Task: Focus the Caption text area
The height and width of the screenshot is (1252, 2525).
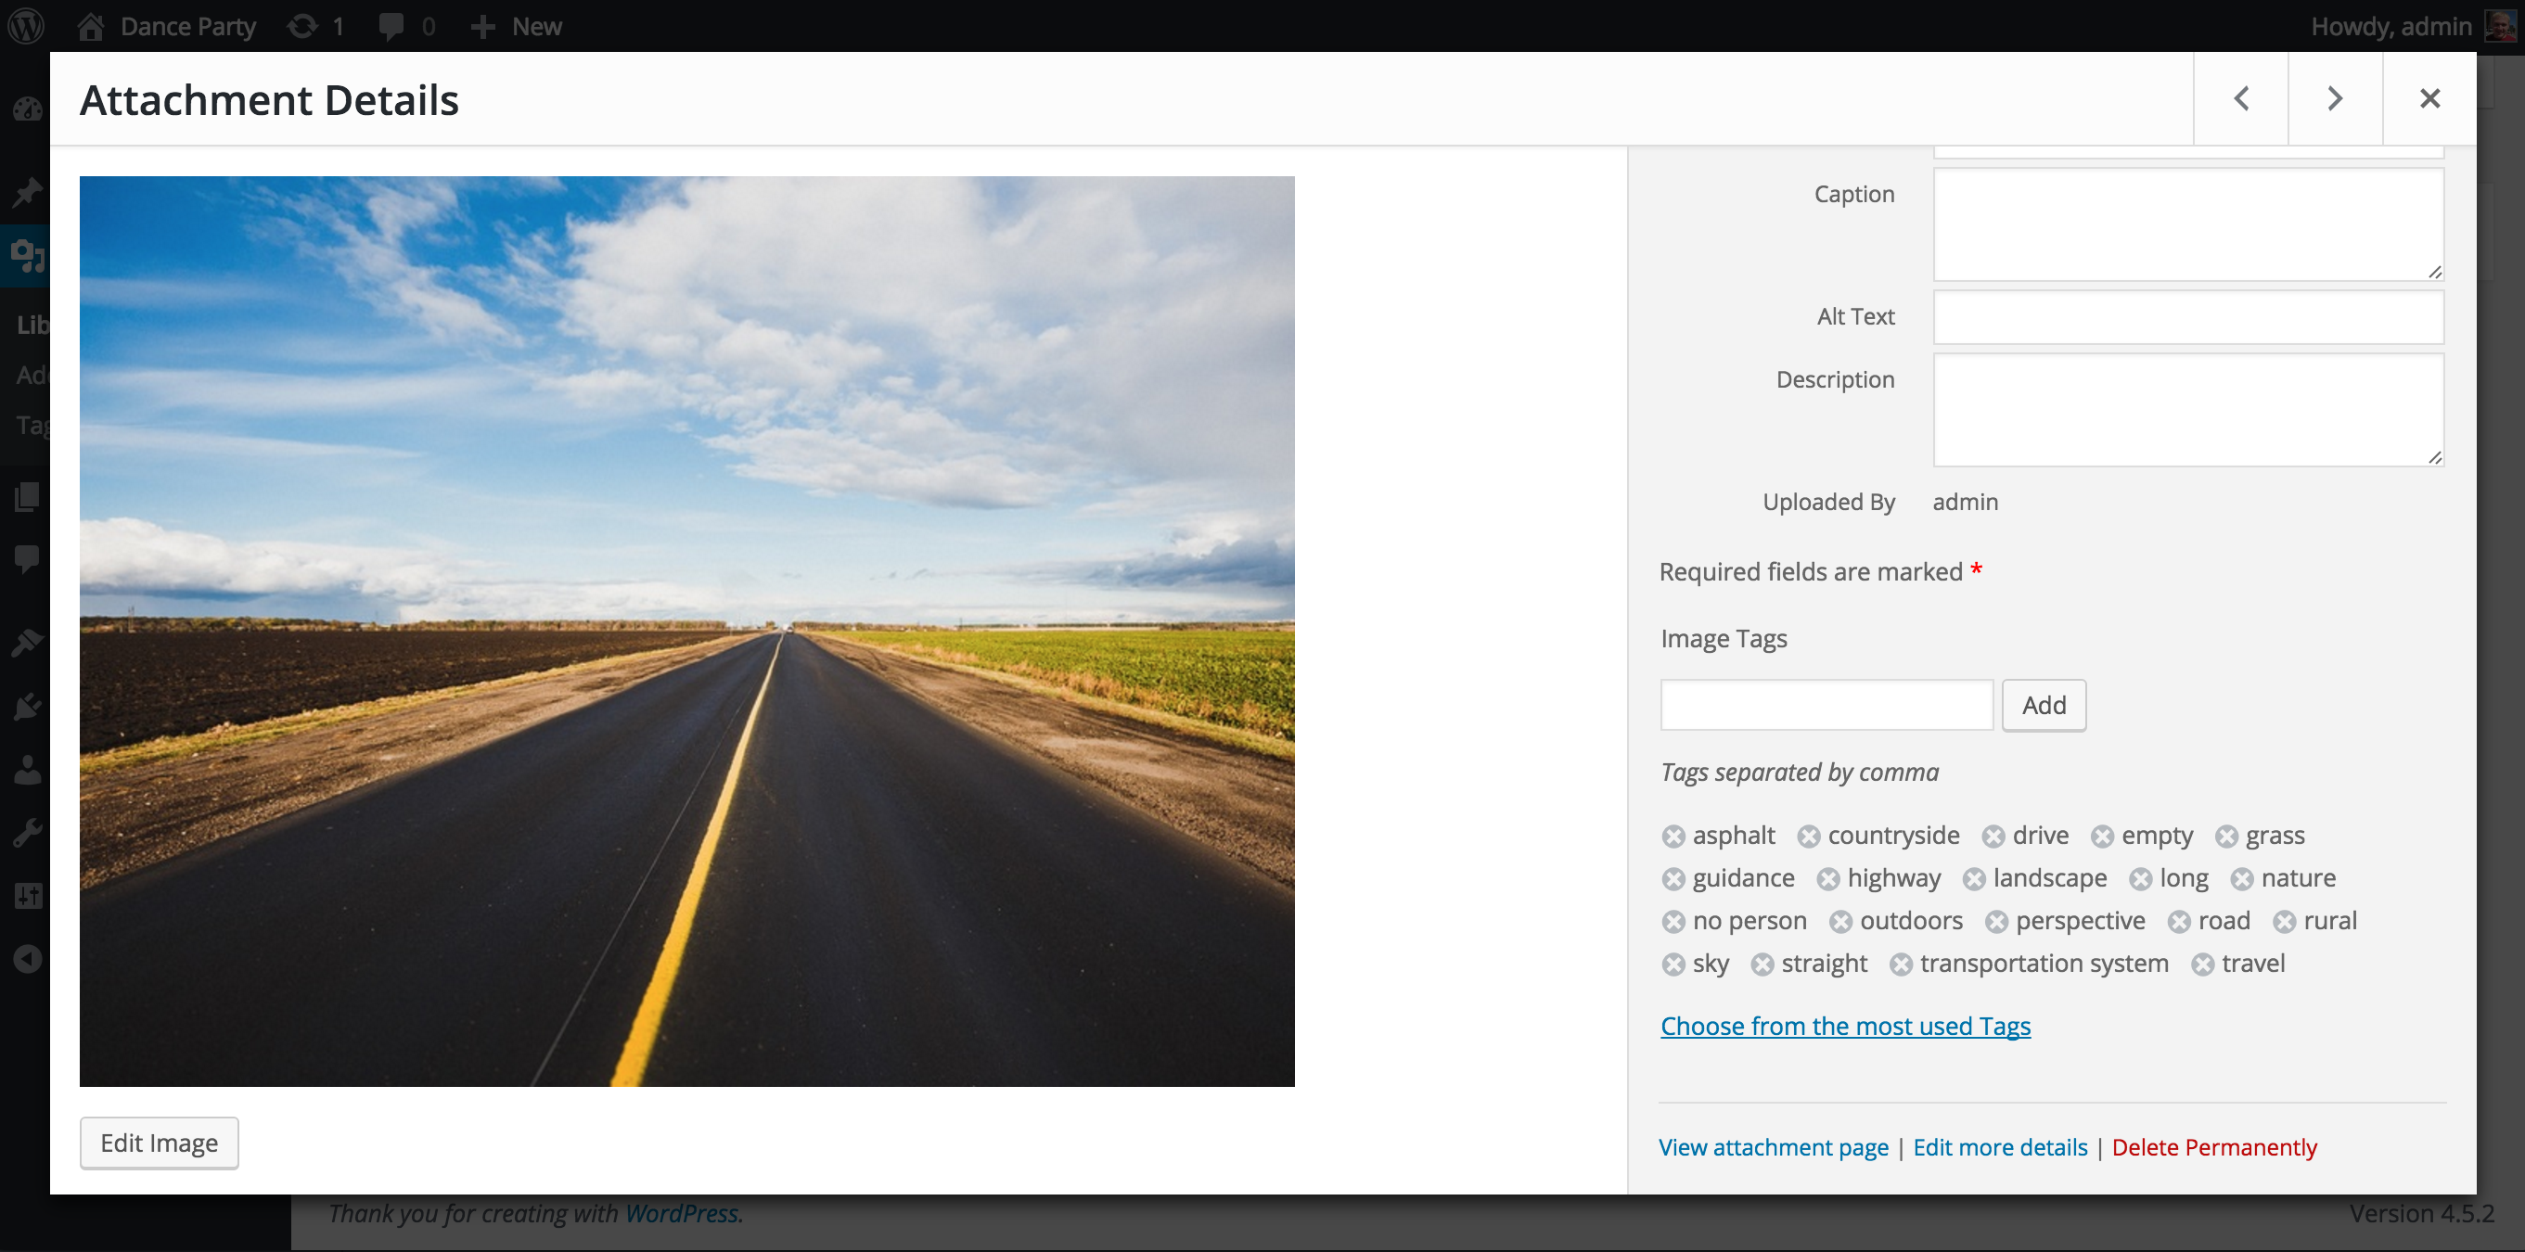Action: pyautogui.click(x=2188, y=224)
